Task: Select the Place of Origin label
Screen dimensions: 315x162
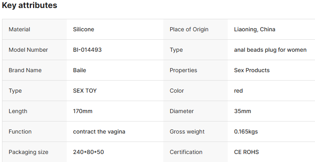Action: tap(189, 29)
